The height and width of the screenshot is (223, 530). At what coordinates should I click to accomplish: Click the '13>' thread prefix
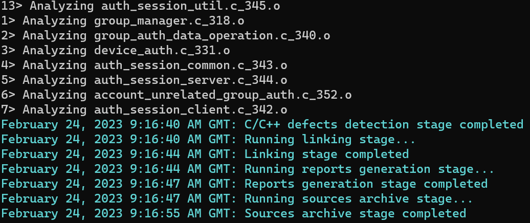pyautogui.click(x=11, y=6)
